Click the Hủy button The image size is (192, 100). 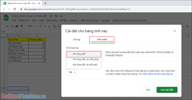(148, 90)
